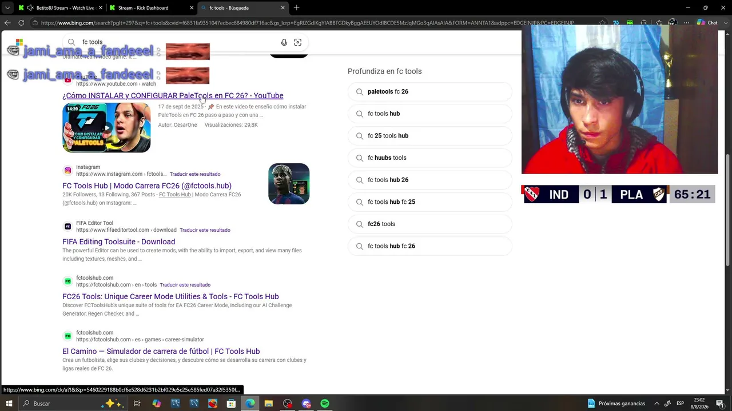The width and height of the screenshot is (732, 411).
Task: Select related search fc tools hub 26
Action: [x=429, y=180]
